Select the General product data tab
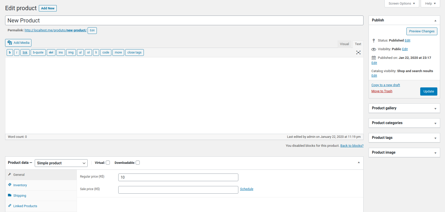The height and width of the screenshot is (212, 445). [41, 175]
